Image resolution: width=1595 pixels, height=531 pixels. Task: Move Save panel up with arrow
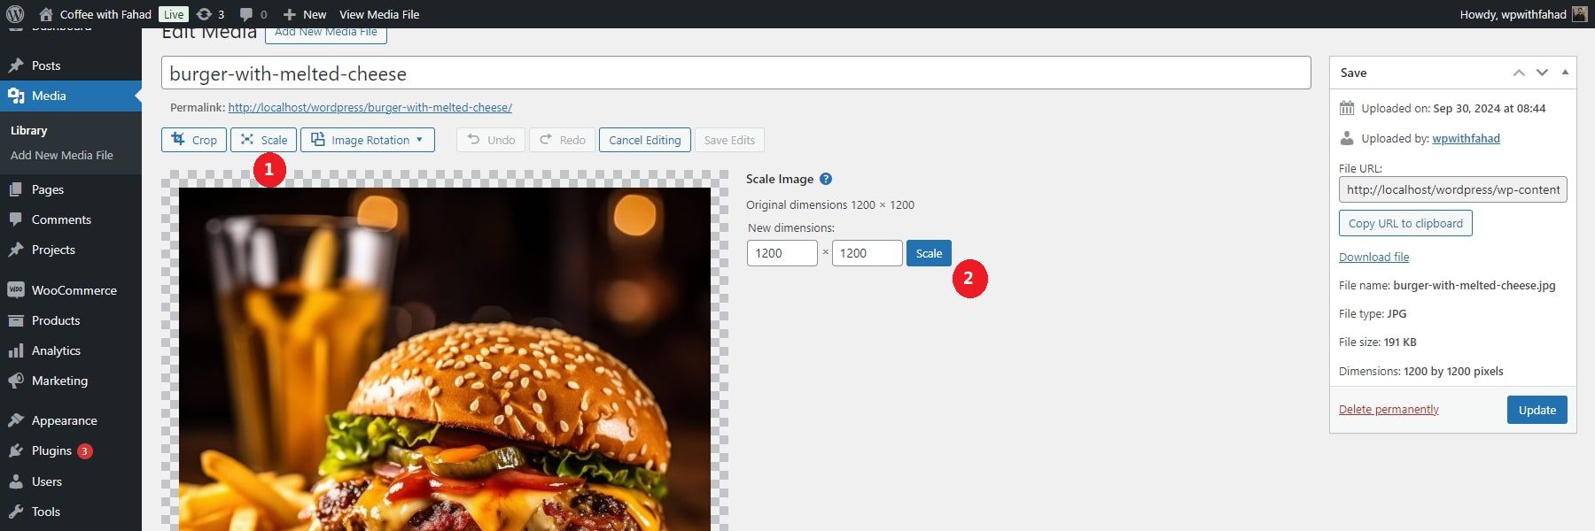click(1519, 73)
